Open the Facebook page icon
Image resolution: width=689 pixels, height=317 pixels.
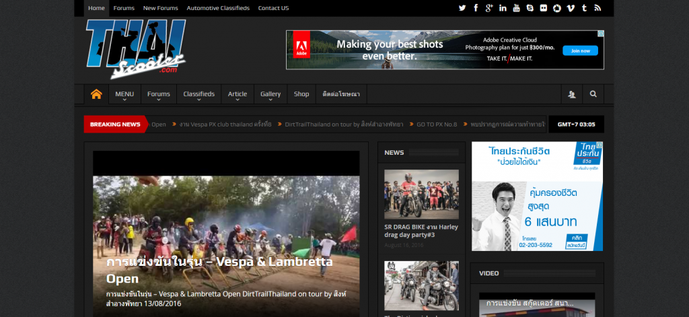point(476,8)
